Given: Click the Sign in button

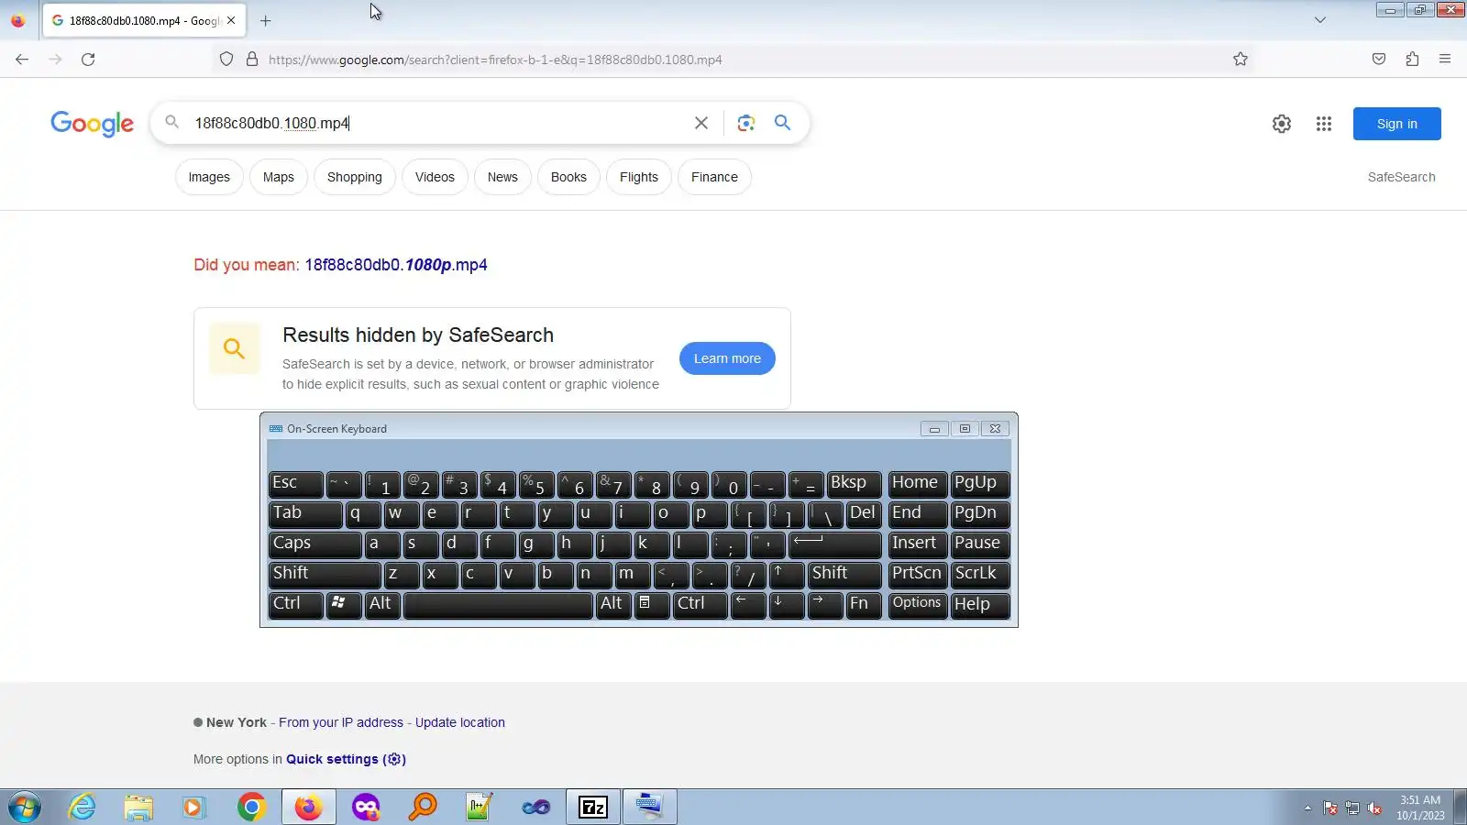Looking at the screenshot, I should tap(1397, 124).
